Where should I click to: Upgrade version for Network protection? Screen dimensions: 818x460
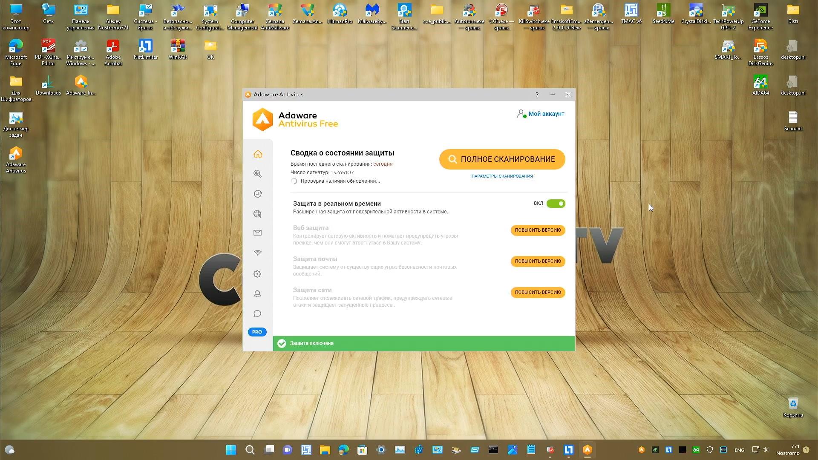[538, 293]
